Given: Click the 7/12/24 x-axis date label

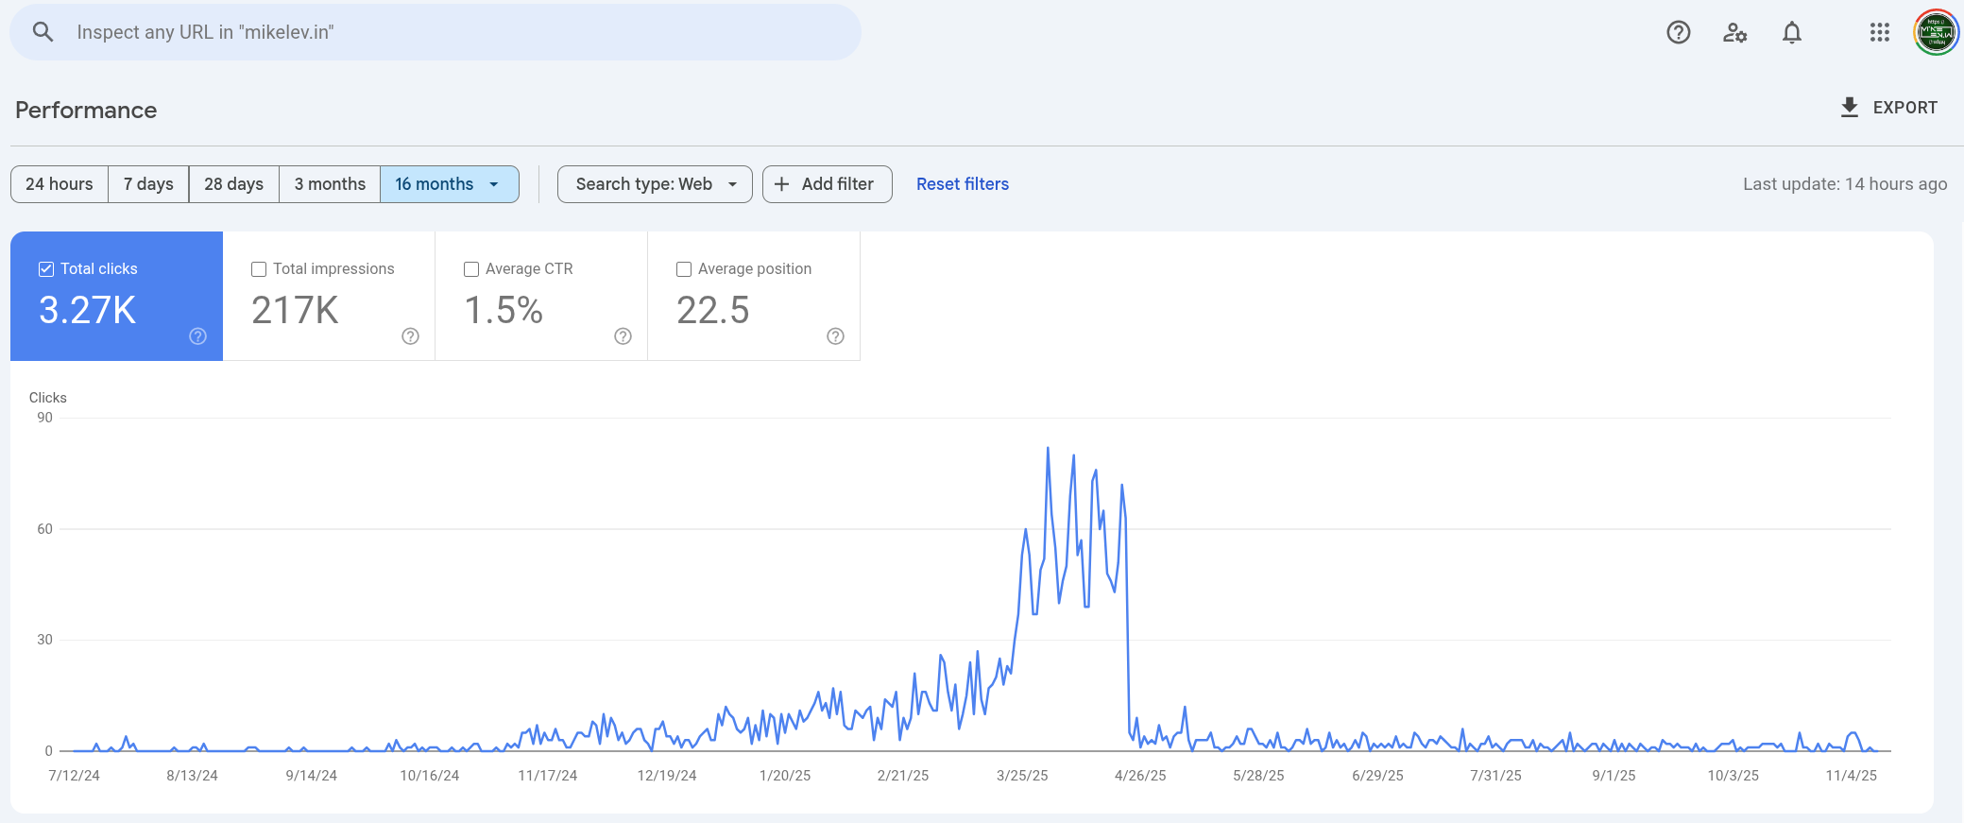Looking at the screenshot, I should point(74,776).
